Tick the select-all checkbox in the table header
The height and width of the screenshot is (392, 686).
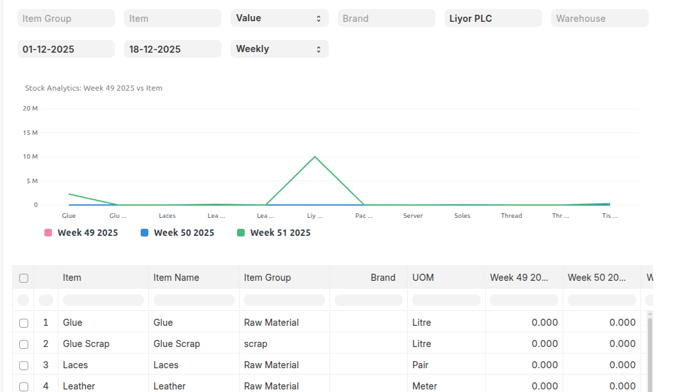[24, 278]
